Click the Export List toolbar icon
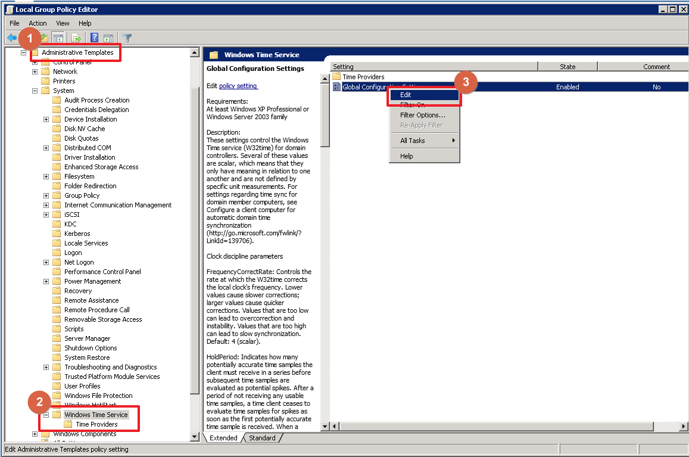Screen dimensions: 689x457 coord(76,38)
